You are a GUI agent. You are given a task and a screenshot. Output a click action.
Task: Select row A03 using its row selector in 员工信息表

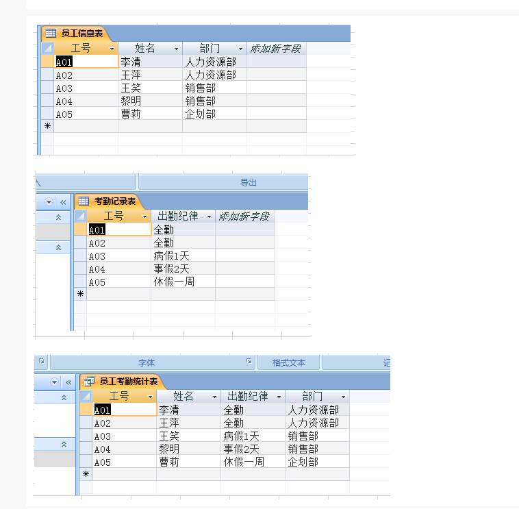pos(47,88)
